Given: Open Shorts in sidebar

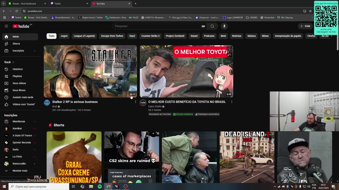Looking at the screenshot, I should [x=20, y=44].
